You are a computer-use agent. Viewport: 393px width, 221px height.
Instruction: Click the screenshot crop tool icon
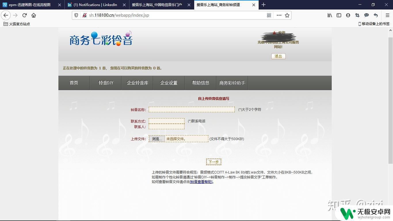tap(357, 15)
